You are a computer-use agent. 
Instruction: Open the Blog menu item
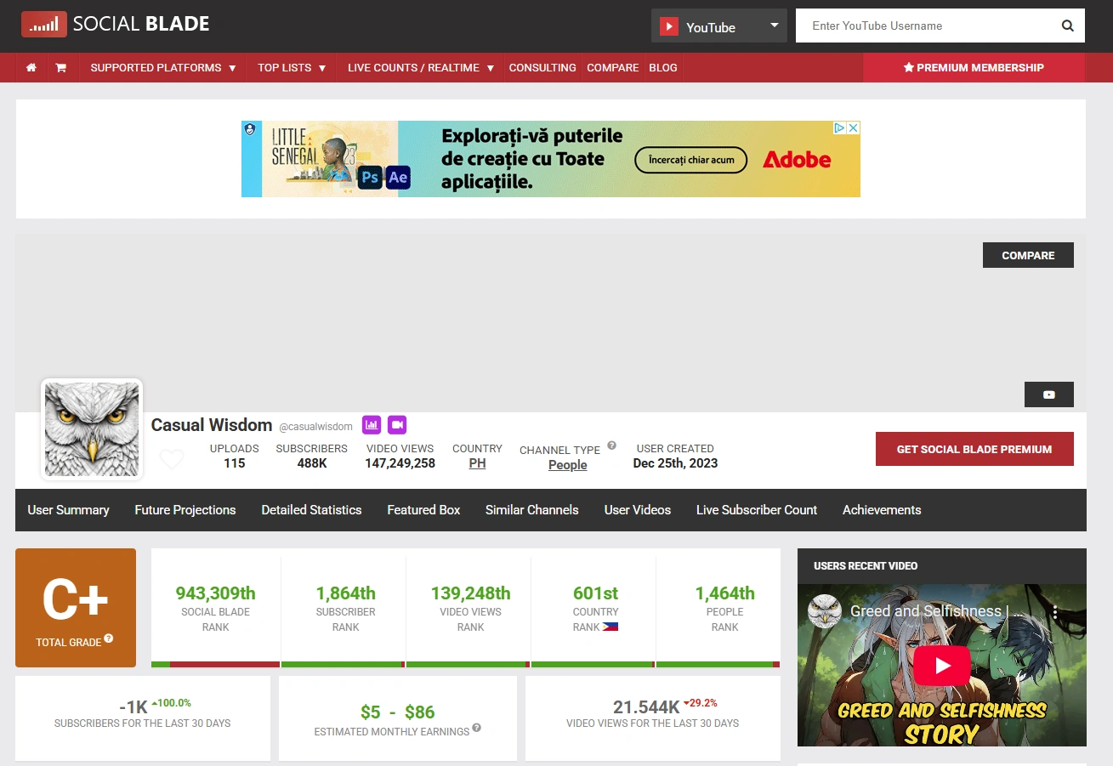663,68
